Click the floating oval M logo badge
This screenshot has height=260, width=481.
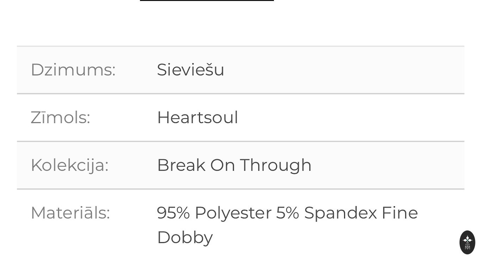coord(467,242)
